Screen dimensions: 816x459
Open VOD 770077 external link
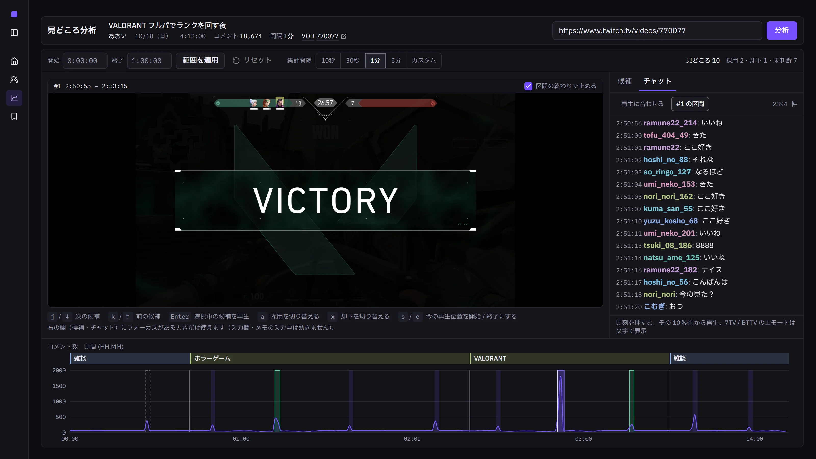(324, 36)
